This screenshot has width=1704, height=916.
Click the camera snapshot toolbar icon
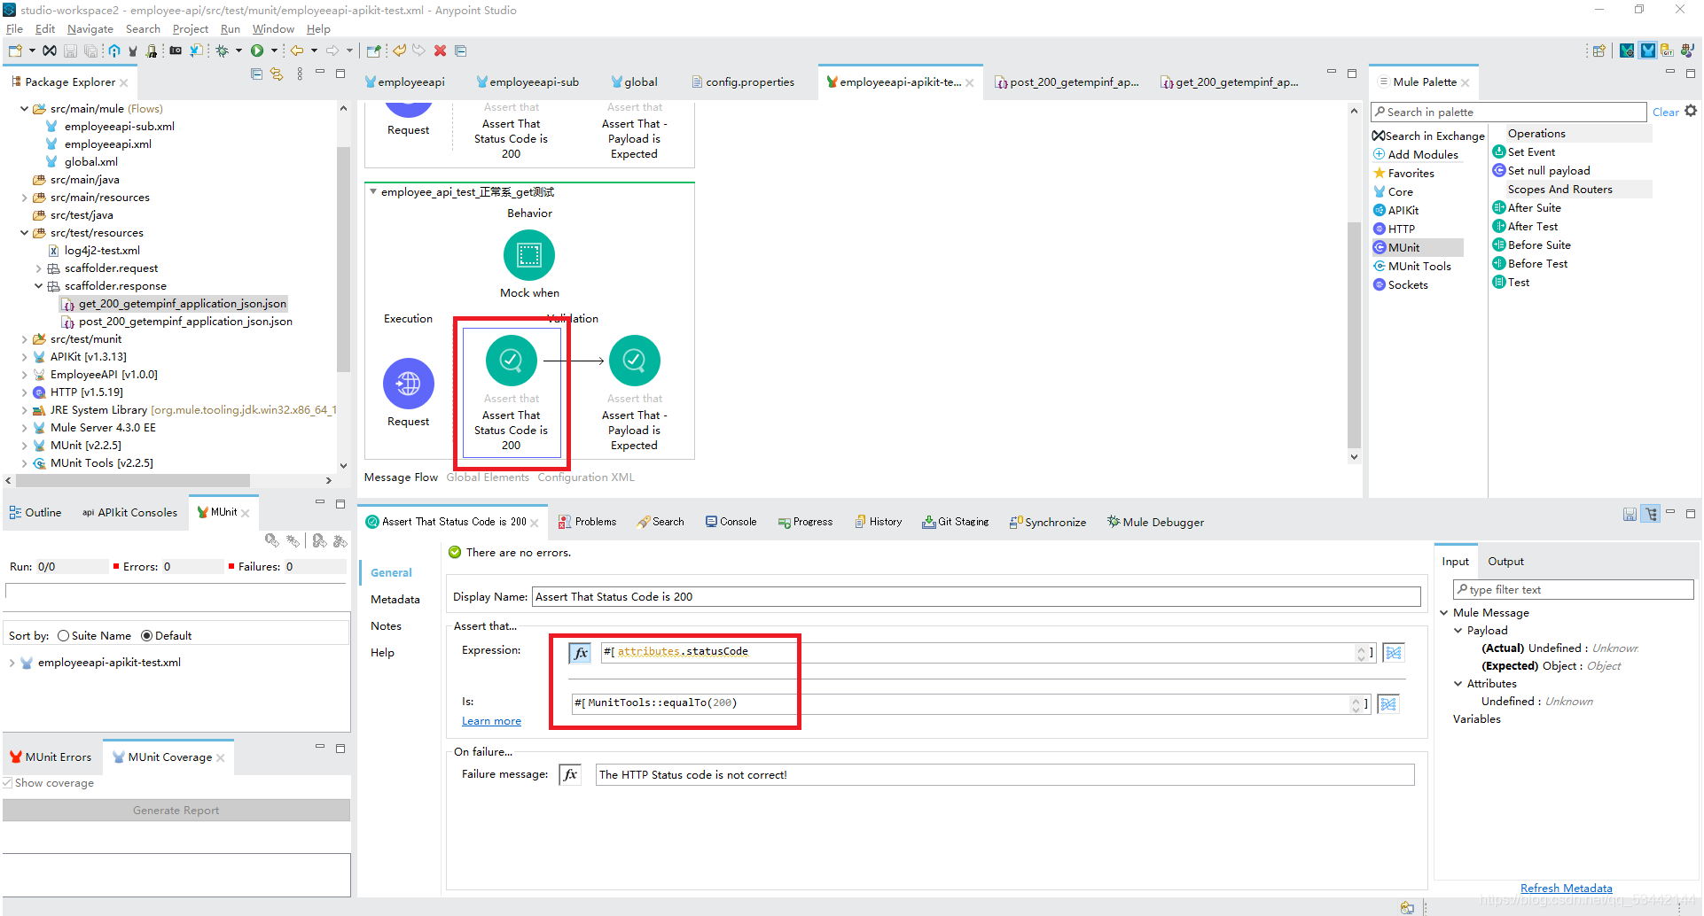(x=176, y=50)
